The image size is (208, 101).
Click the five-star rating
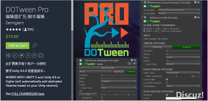click(14, 29)
